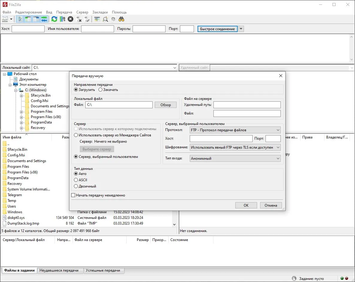Screen dimensions: 355x282
Task: Click the binoculars file search icon
Action: tap(121, 19)
